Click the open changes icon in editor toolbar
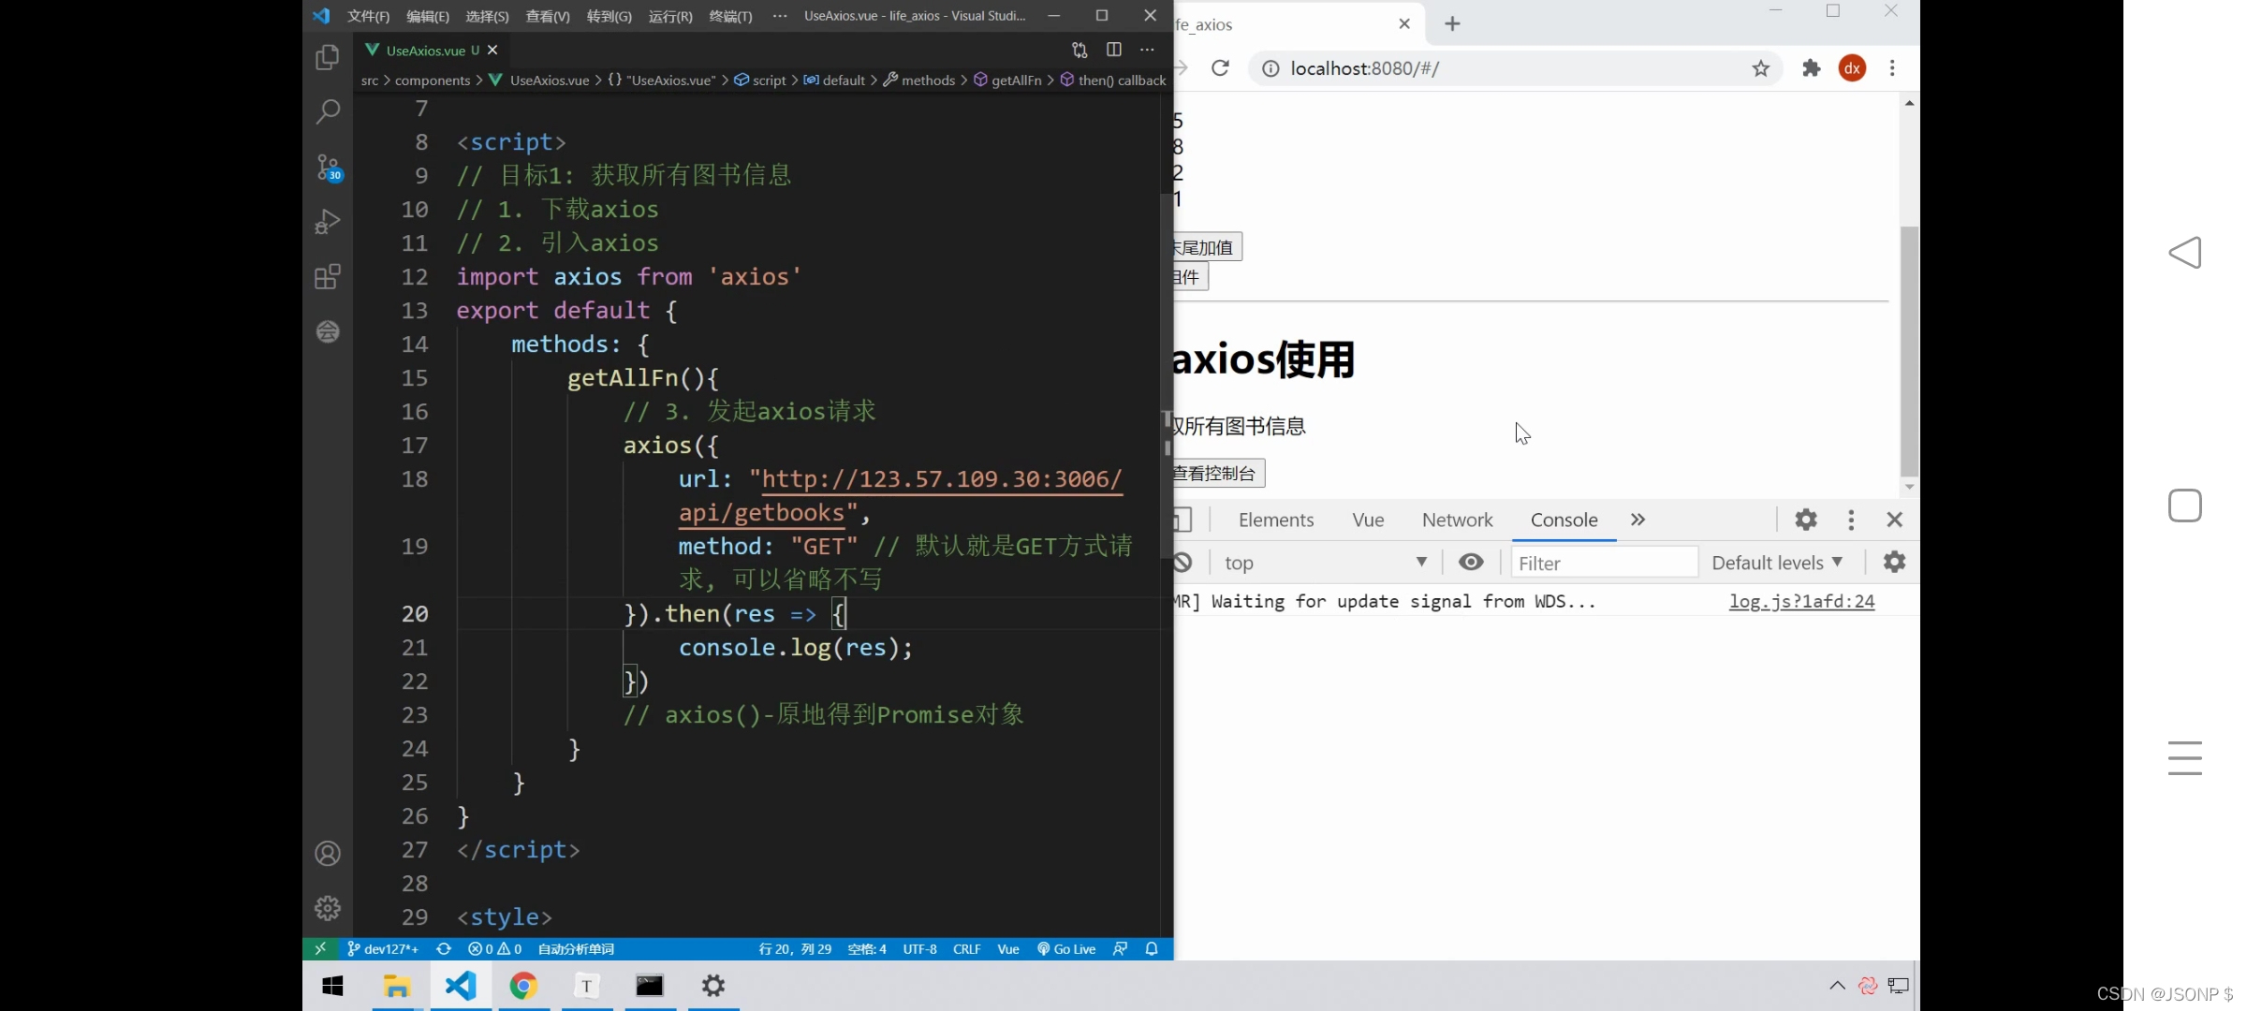 click(1079, 50)
